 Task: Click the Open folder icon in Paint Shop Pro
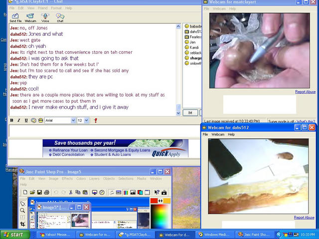tap(32, 192)
